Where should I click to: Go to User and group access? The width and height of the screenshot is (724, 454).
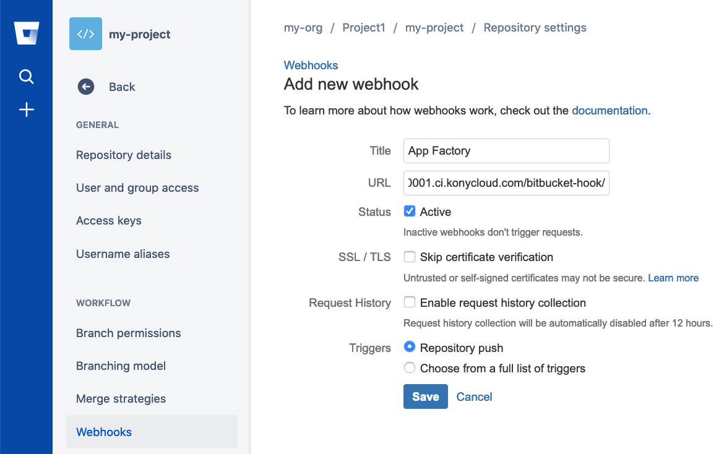point(137,188)
